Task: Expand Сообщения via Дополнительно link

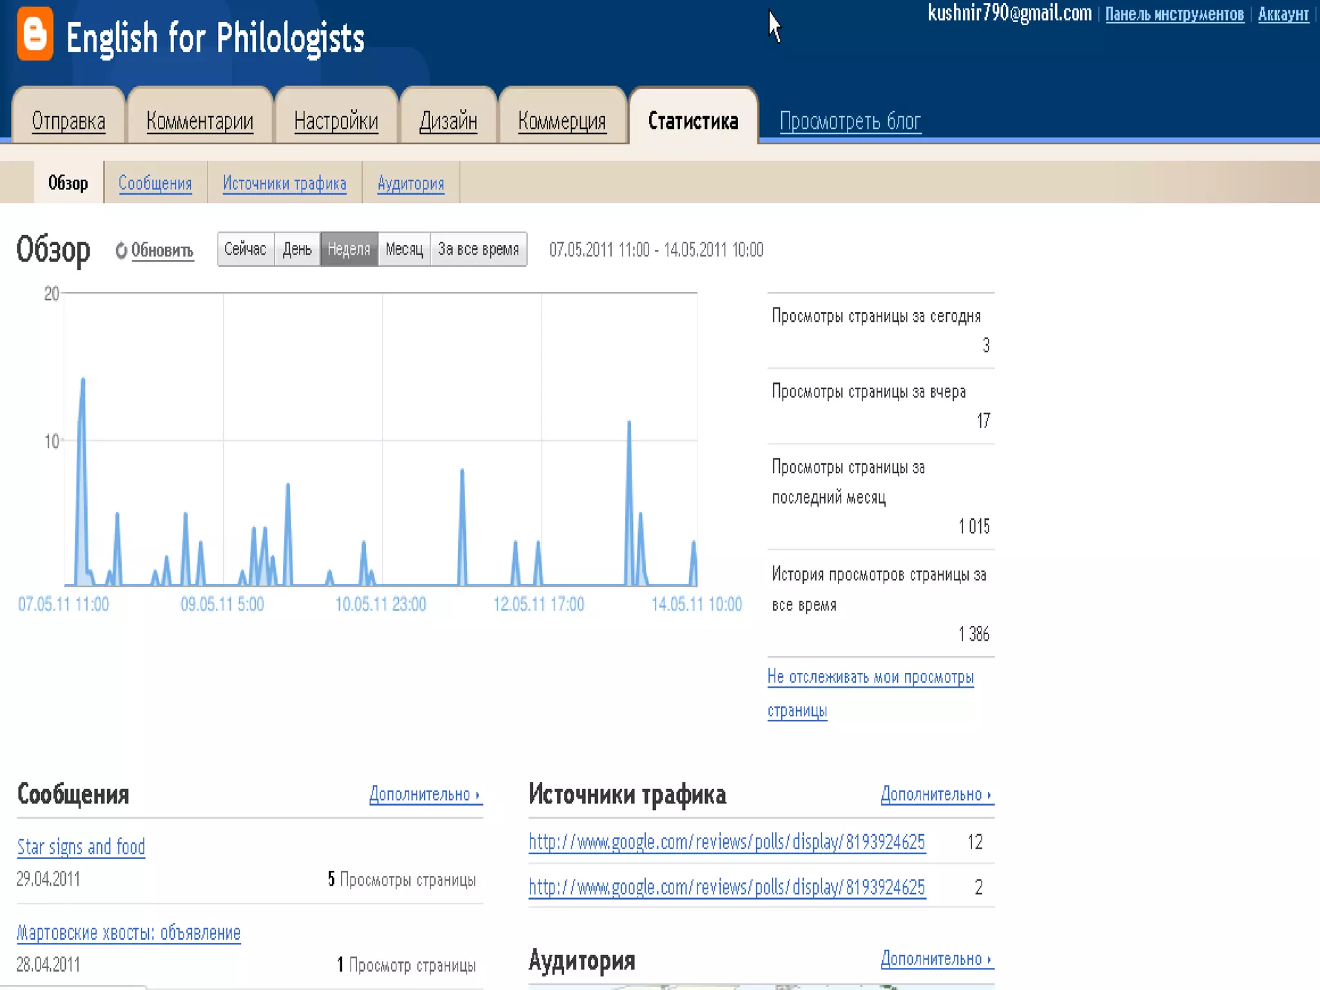Action: [425, 795]
